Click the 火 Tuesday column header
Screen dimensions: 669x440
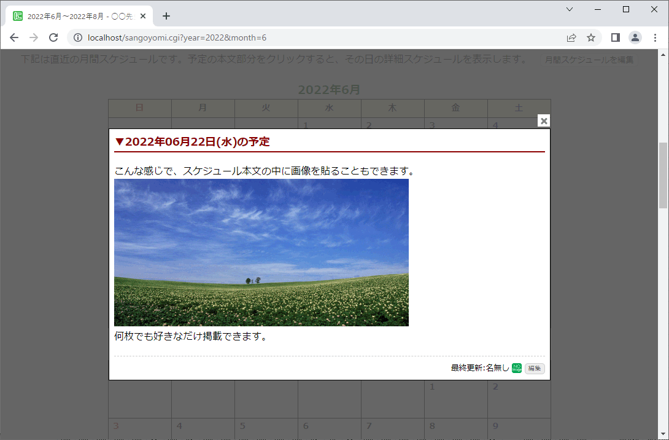coord(266,108)
